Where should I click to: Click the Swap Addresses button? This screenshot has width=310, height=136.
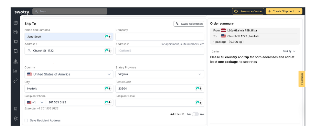(x=189, y=24)
